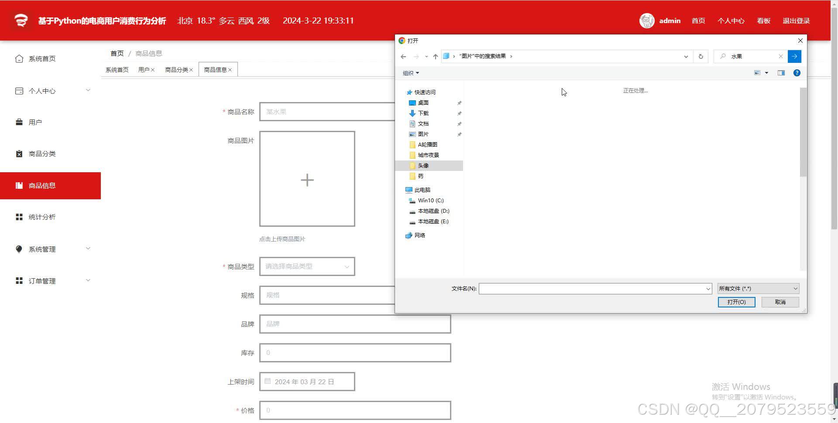Open view options dropdown arrow
The width and height of the screenshot is (838, 423).
(766, 73)
